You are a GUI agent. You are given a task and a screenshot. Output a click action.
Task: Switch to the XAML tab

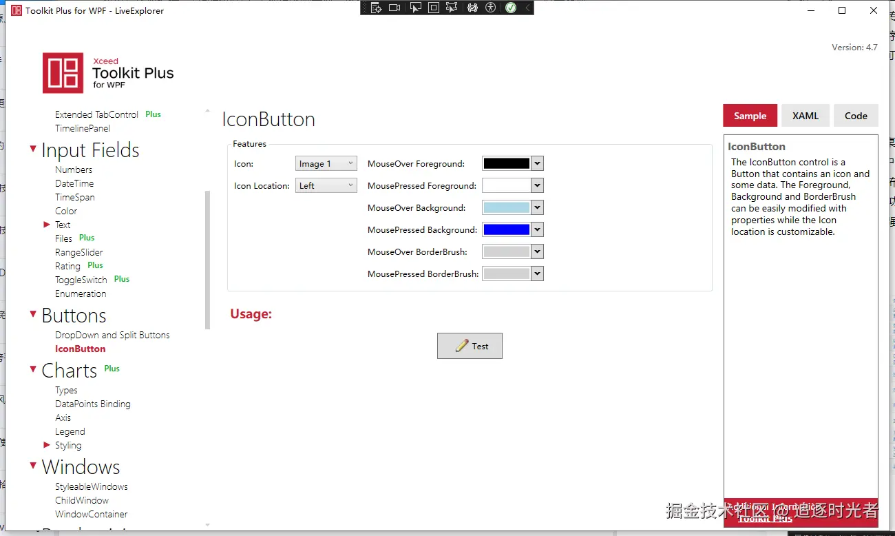coord(805,116)
